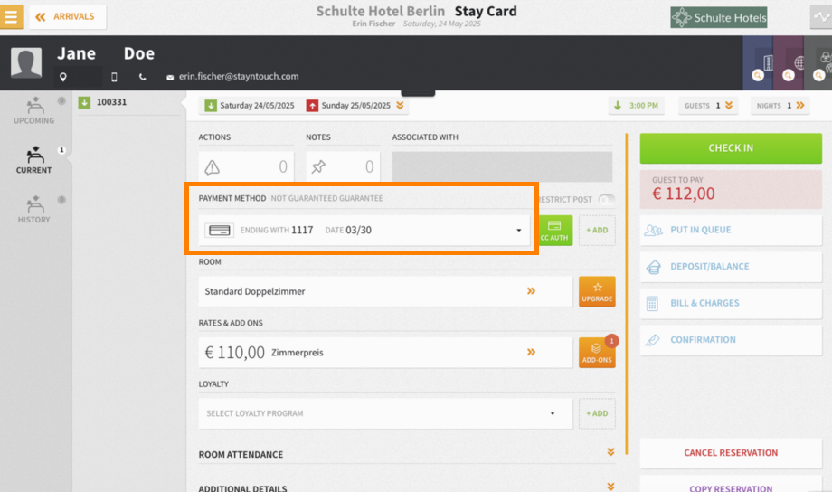Screen dimensions: 832x492
Task: Open the Add-Ons button
Action: 597,353
